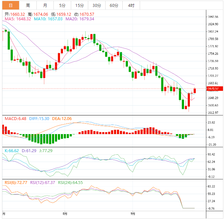224x221 pixels.
Task: Click the 8月 marker on time axis
Action: [x=65, y=214]
